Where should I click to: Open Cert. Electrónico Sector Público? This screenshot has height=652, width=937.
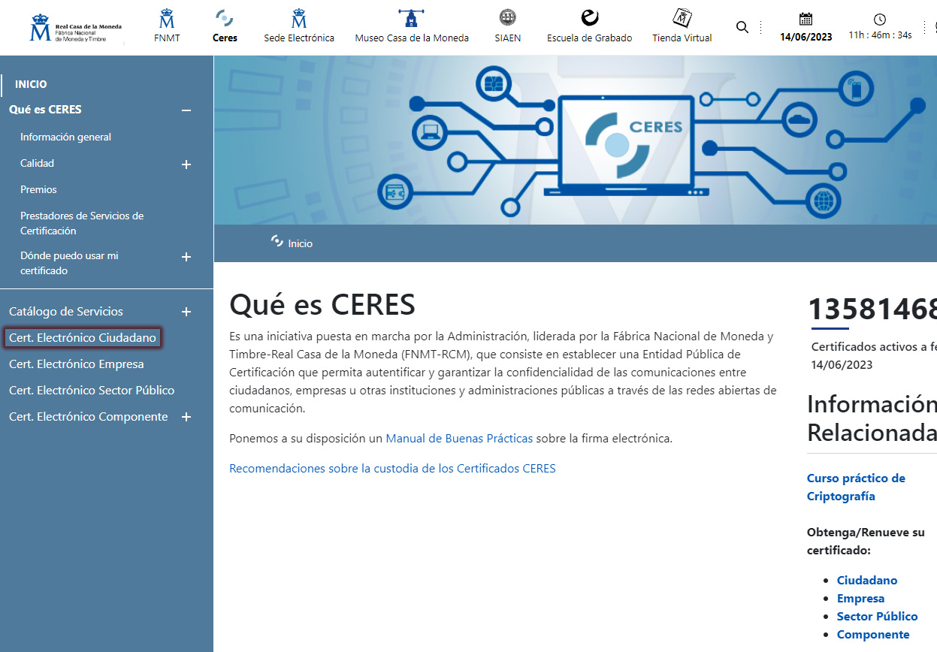pyautogui.click(x=92, y=391)
